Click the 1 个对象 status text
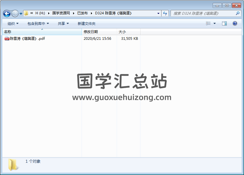 (33, 161)
